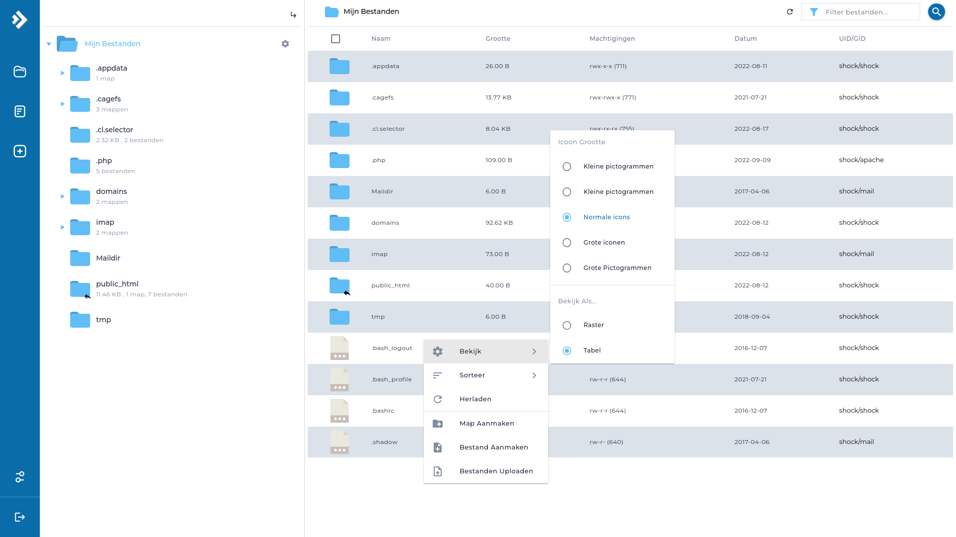Screen dimensions: 956x537
Task: Click Bestanden Uploaden in the context menu
Action: 495,471
